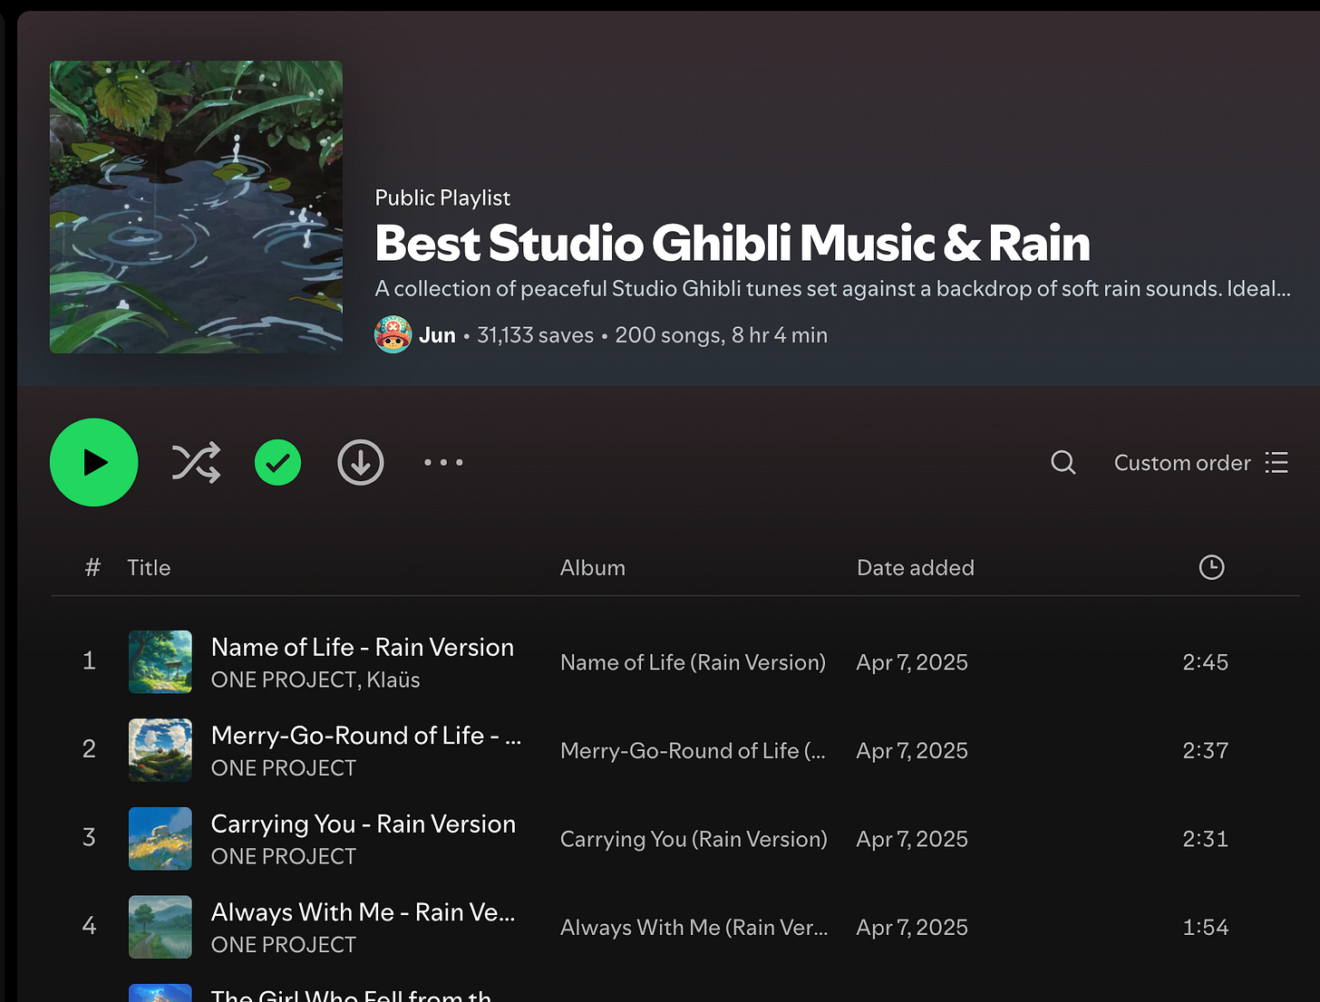Select Apr 7, 2025 date on Carrying You row
The image size is (1320, 1002).
tap(912, 839)
